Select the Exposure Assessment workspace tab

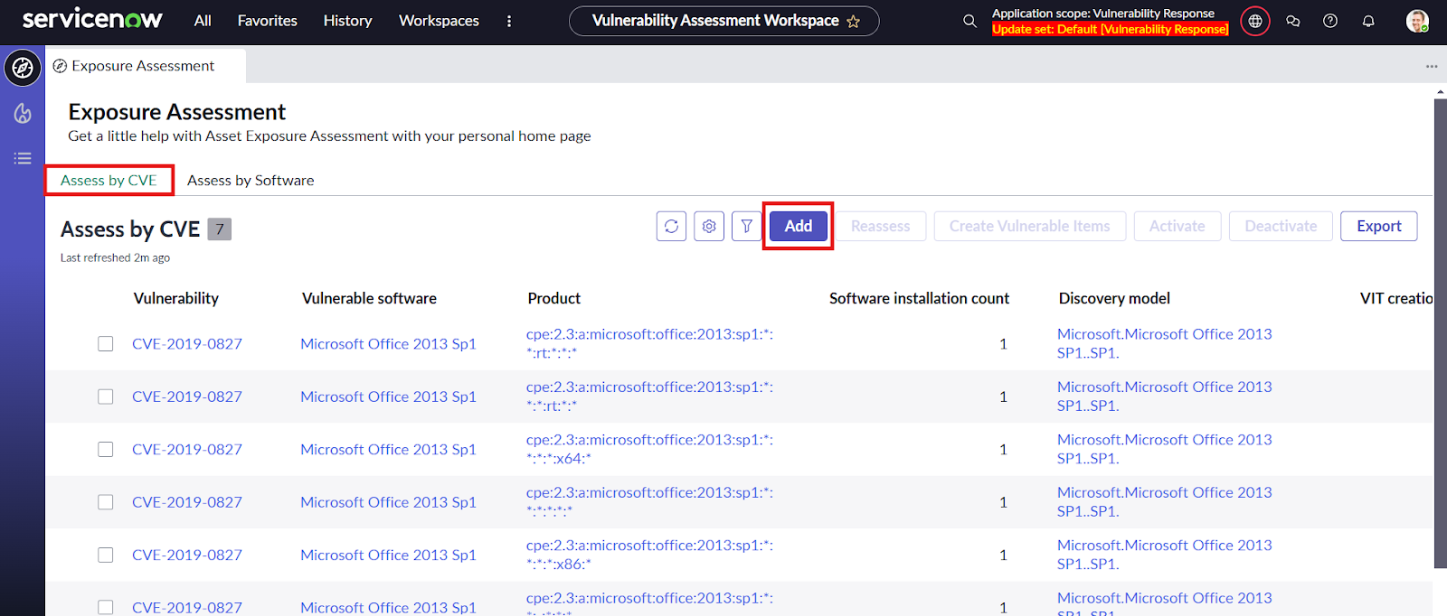145,66
